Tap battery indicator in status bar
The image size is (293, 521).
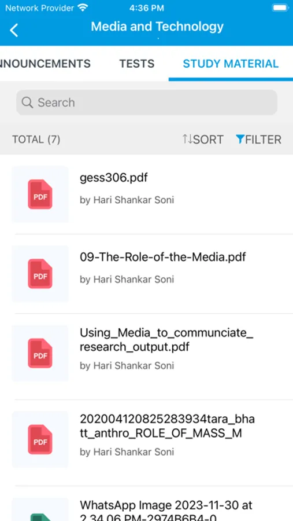point(280,8)
